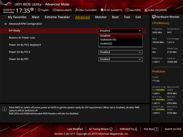
Task: Select Disabled option in ErP list
Action: click(x=120, y=36)
